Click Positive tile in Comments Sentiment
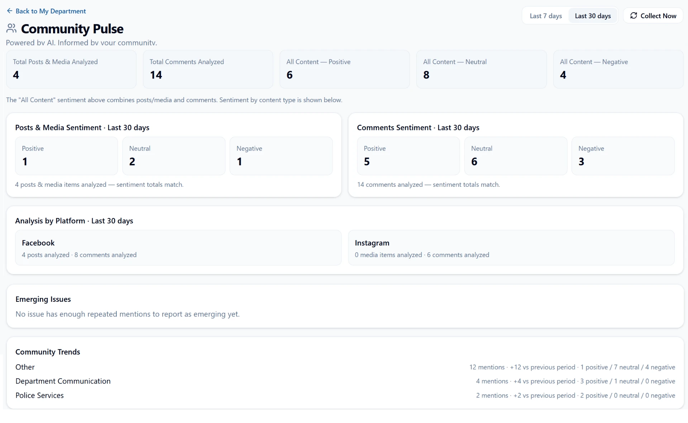688x423 pixels. [408, 156]
